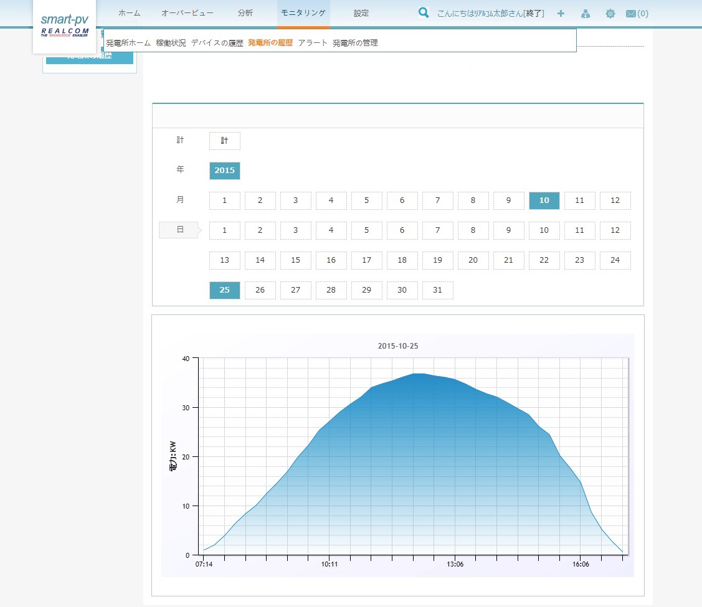Click the power curve peak area
This screenshot has height=607, width=702.
(x=419, y=375)
